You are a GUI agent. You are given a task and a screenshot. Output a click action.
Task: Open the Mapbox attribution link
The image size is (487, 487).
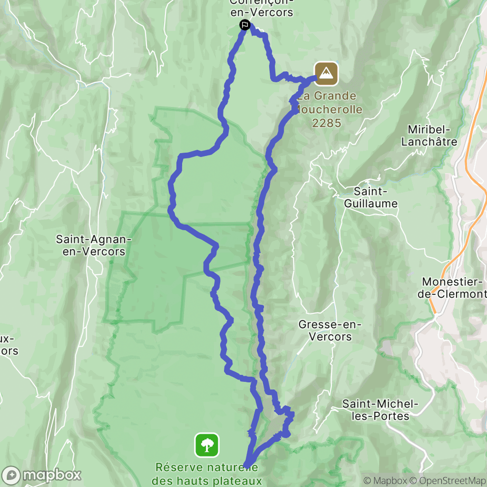(x=385, y=481)
